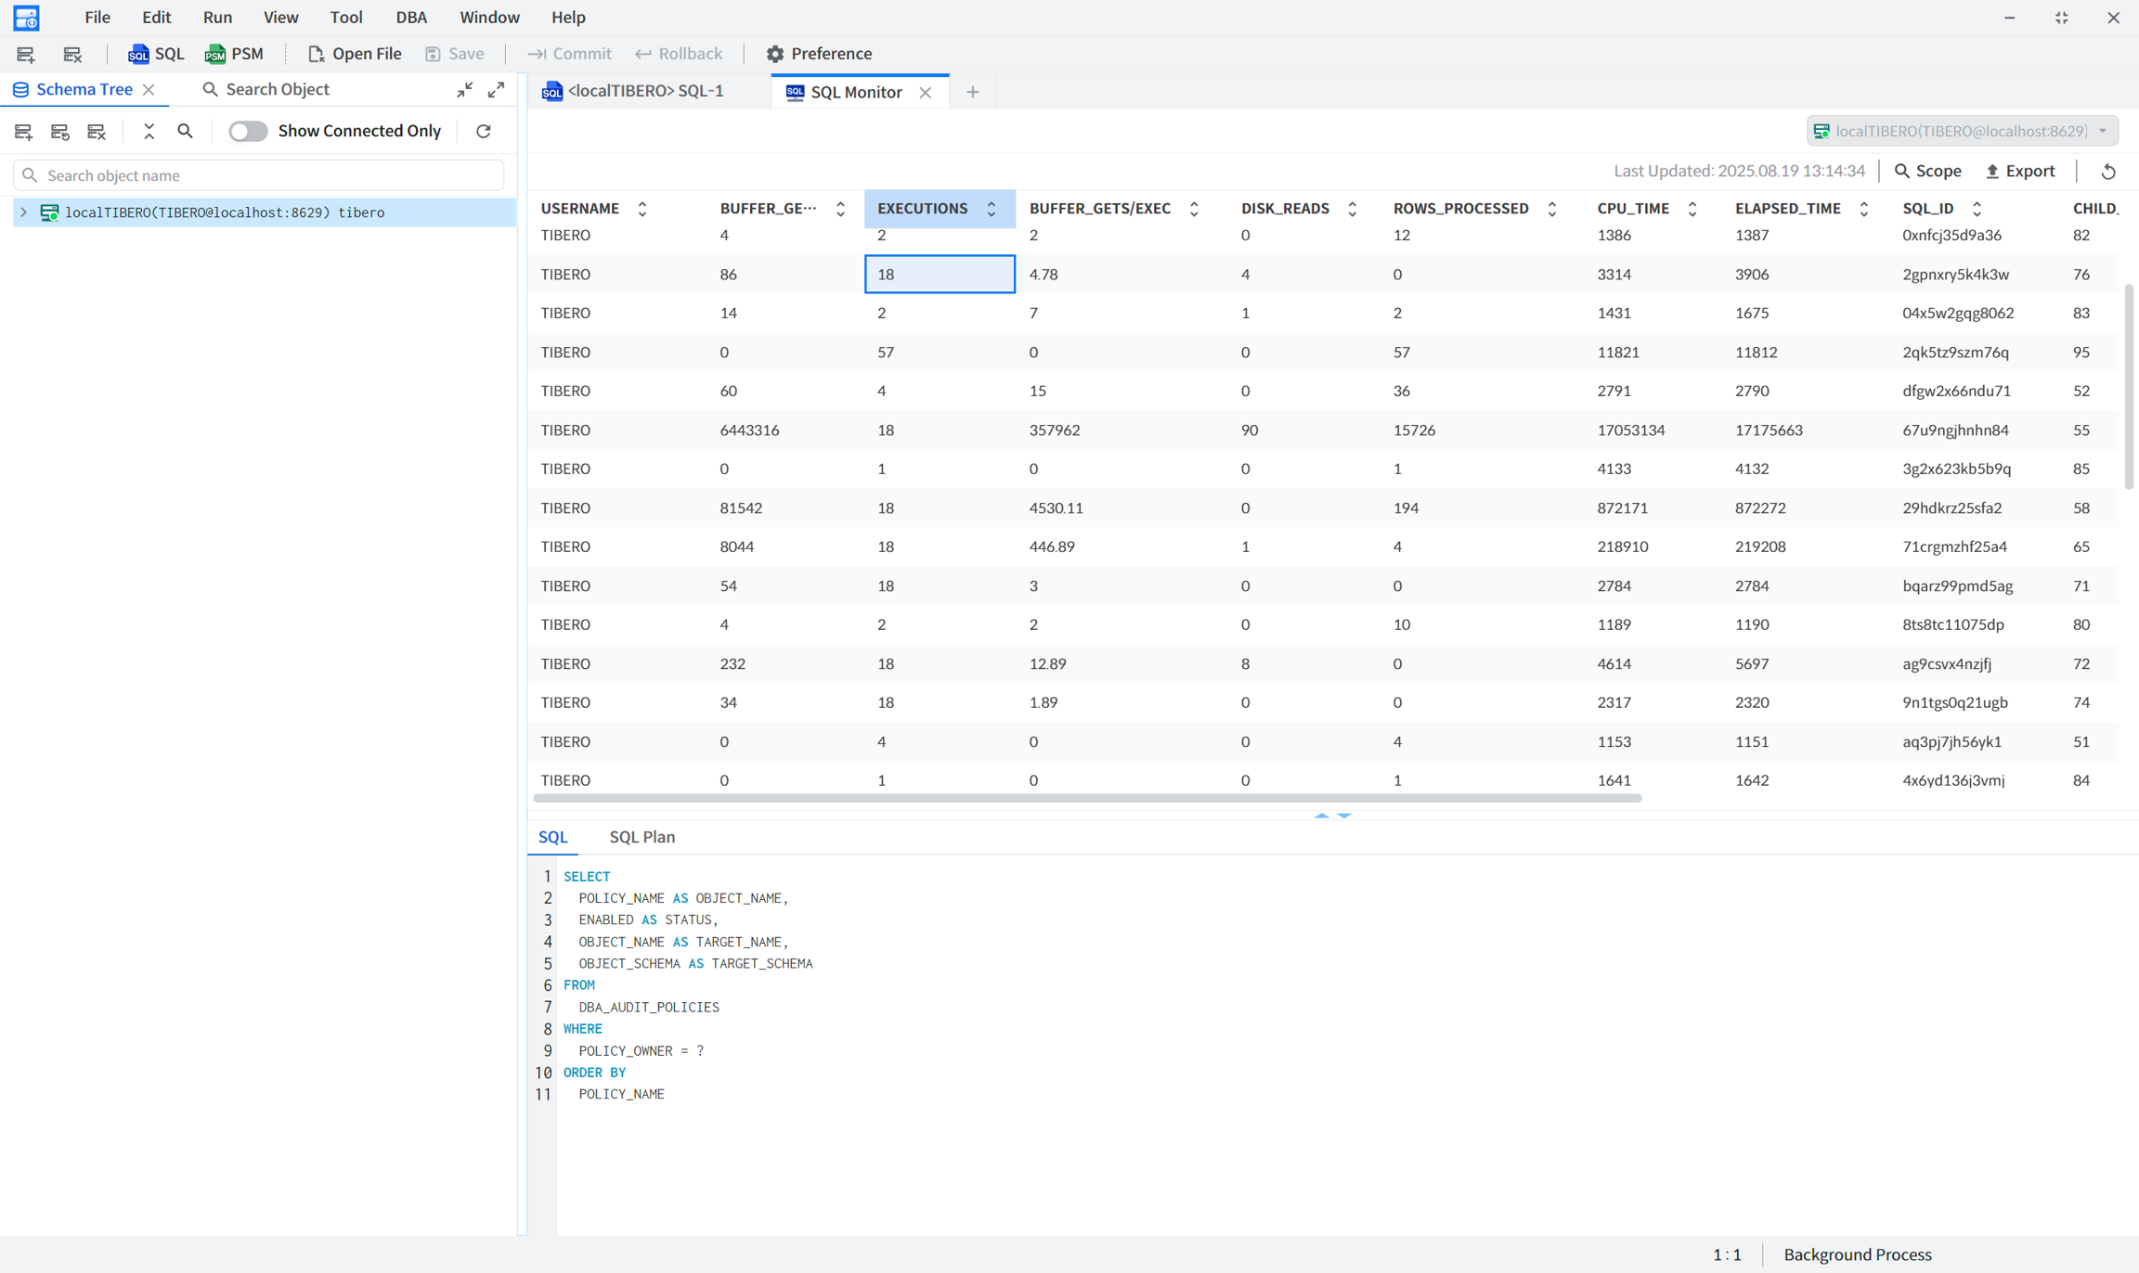2139x1273 pixels.
Task: Open a new SQL editor
Action: 156,54
